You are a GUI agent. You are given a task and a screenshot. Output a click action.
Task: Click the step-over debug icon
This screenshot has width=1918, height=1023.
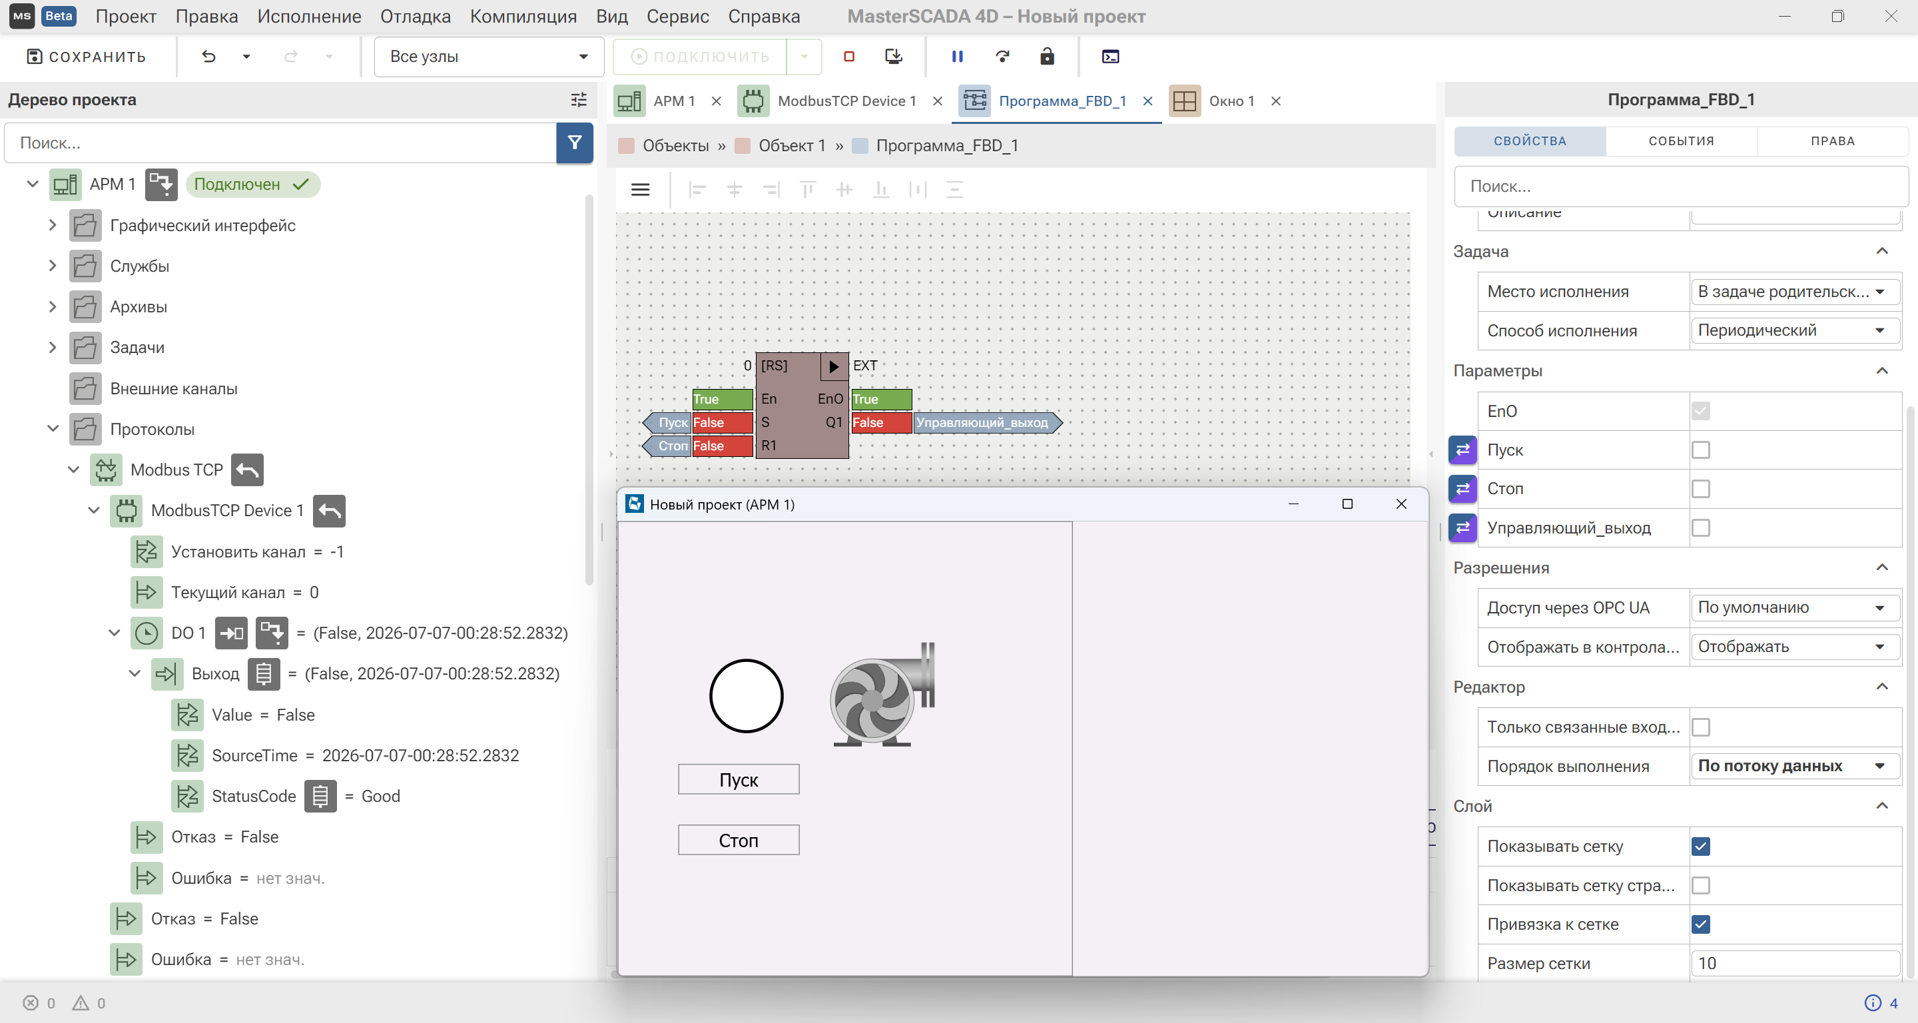pos(1002,57)
